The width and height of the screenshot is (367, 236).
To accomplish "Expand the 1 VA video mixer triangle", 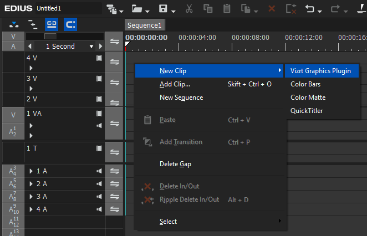I will 31,126.
